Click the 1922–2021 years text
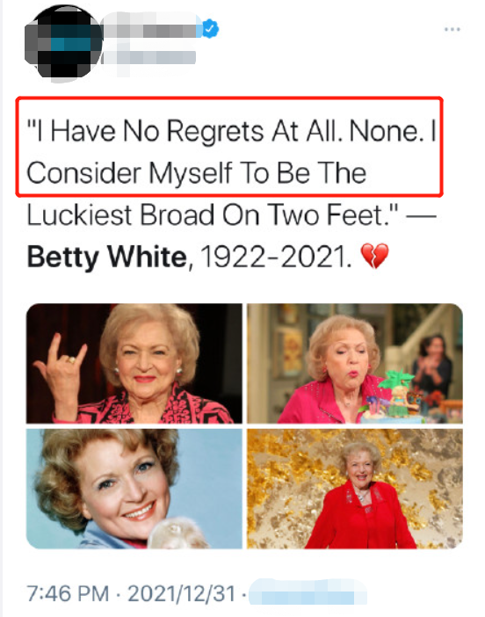The height and width of the screenshot is (617, 485). point(276,258)
